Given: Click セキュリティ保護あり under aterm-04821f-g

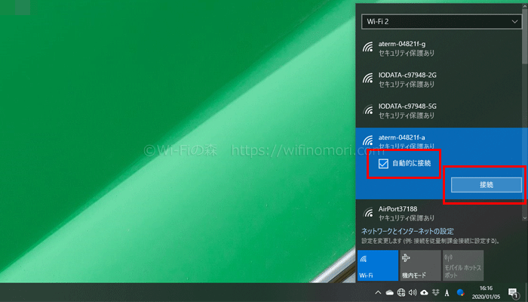Looking at the screenshot, I should pyautogui.click(x=406, y=53).
